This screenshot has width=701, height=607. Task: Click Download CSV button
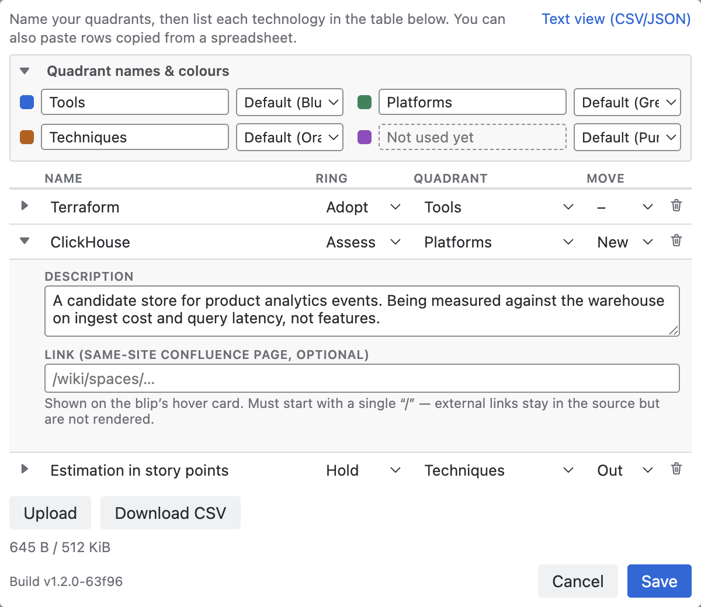pyautogui.click(x=171, y=513)
